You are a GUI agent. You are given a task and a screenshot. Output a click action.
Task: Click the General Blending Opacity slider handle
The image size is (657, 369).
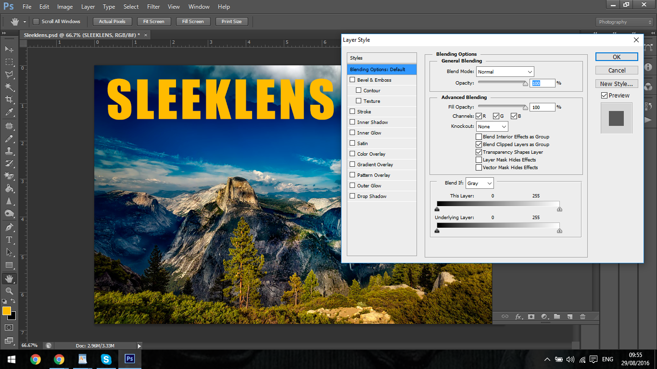(525, 84)
